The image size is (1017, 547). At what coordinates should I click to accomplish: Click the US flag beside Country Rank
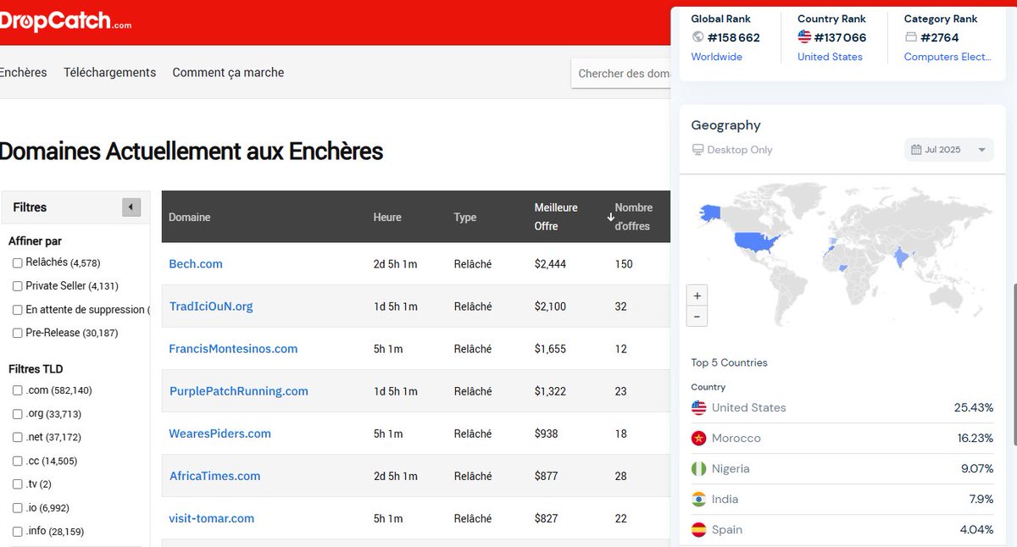point(804,37)
